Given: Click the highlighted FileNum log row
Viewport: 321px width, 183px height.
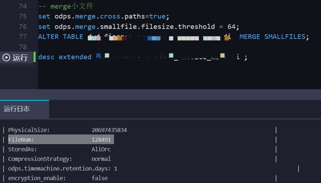Looking at the screenshot, I should pos(61,139).
